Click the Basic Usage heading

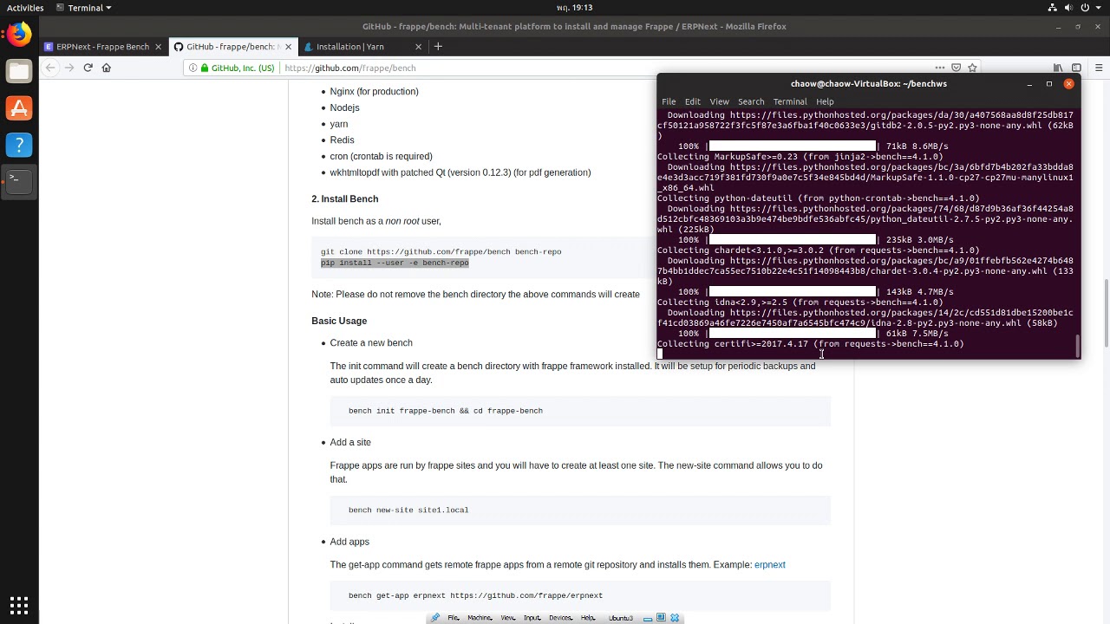point(339,321)
